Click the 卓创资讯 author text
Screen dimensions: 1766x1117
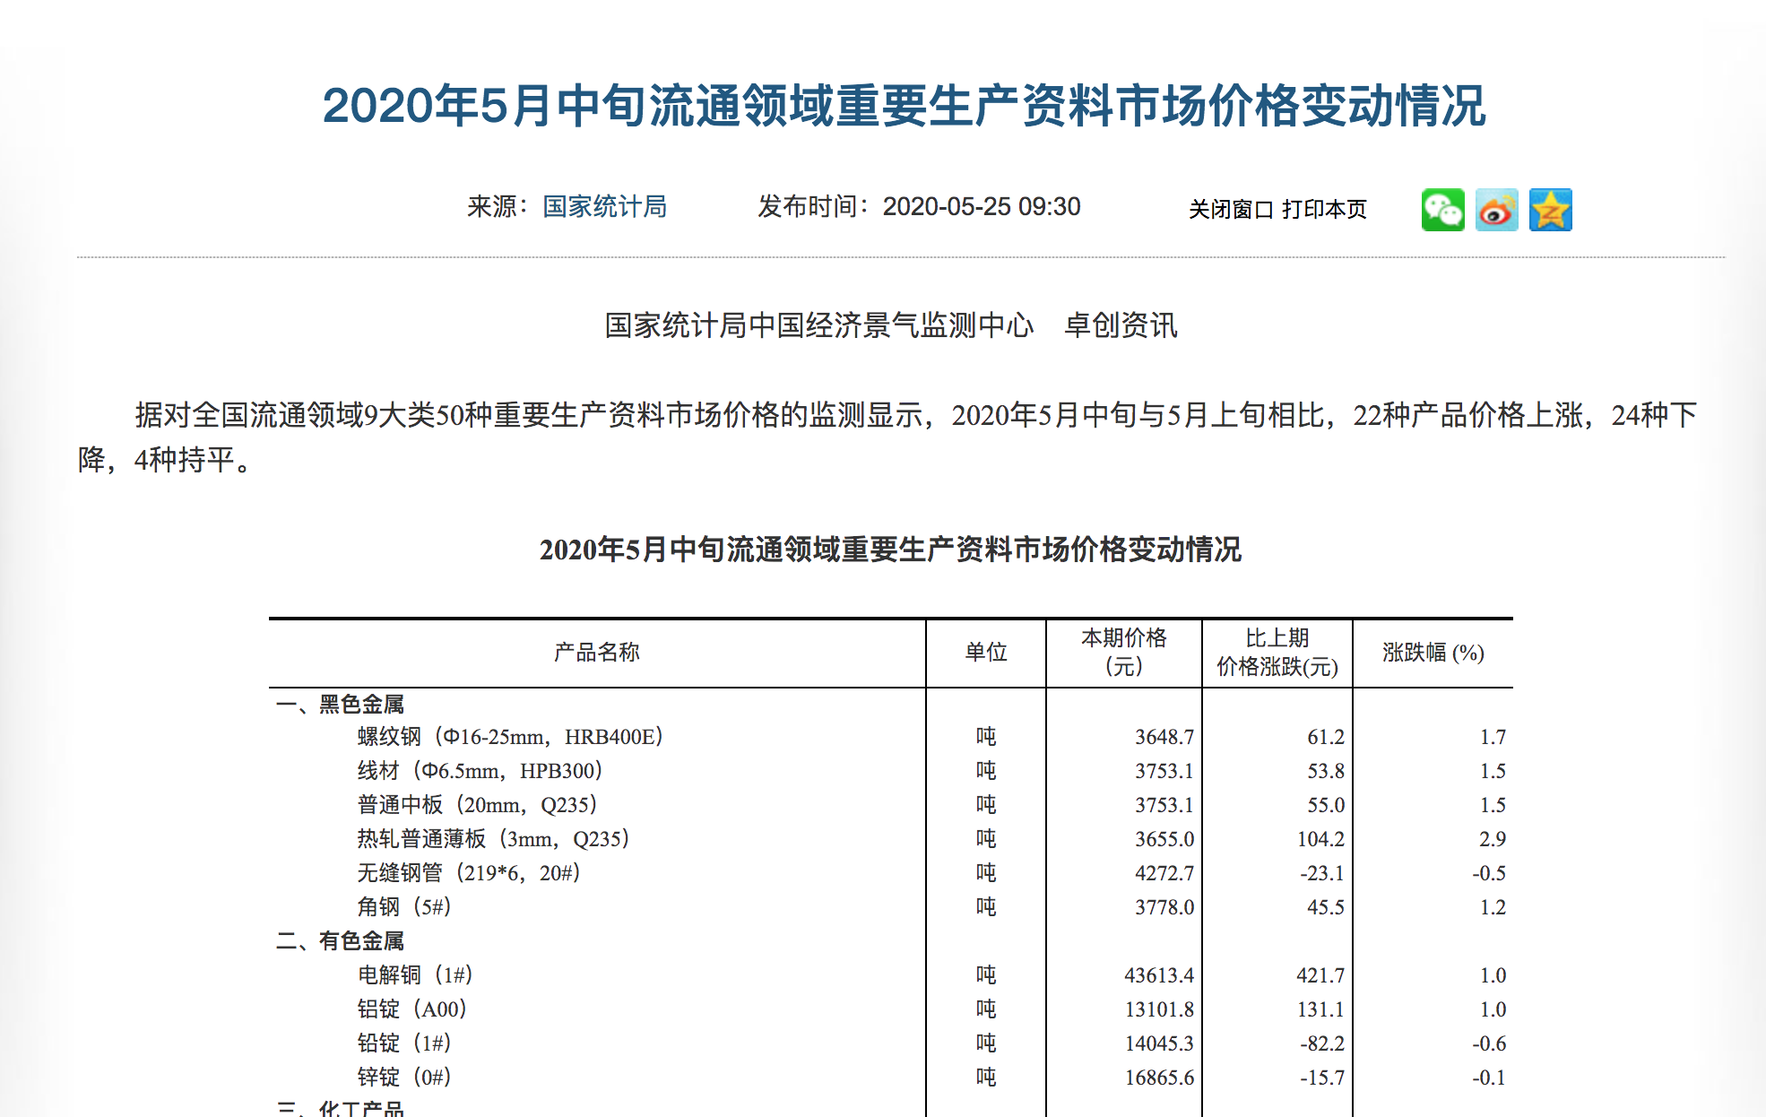(1120, 325)
